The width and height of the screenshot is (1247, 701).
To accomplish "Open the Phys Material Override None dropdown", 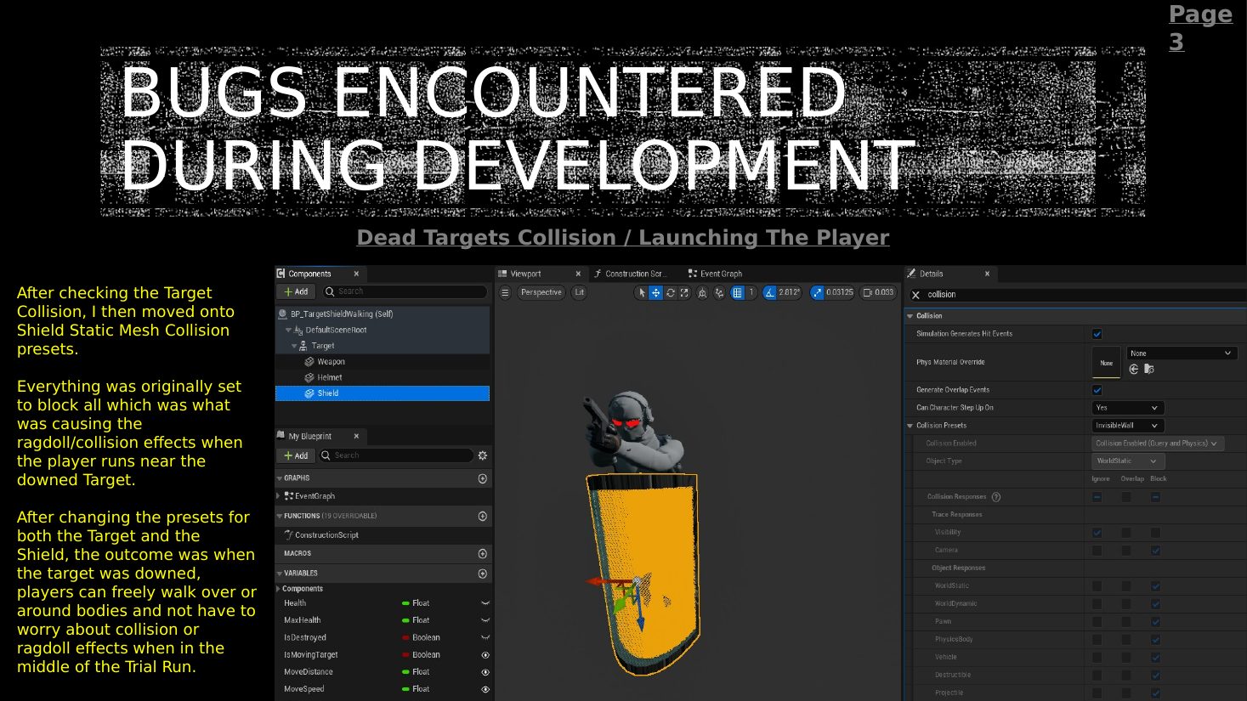I will (x=1181, y=353).
